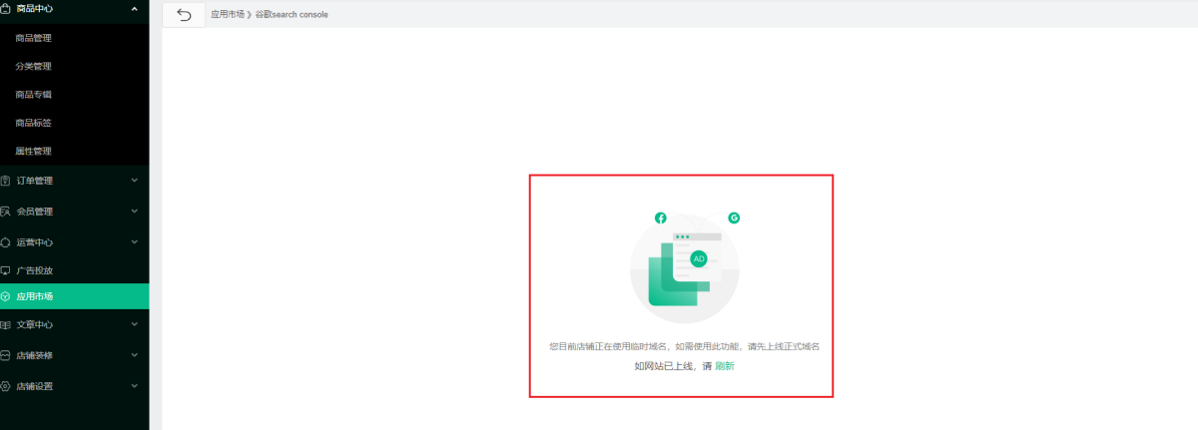Screen dimensions: 1198x430
Task: Click the back arrow button
Action: pos(183,15)
